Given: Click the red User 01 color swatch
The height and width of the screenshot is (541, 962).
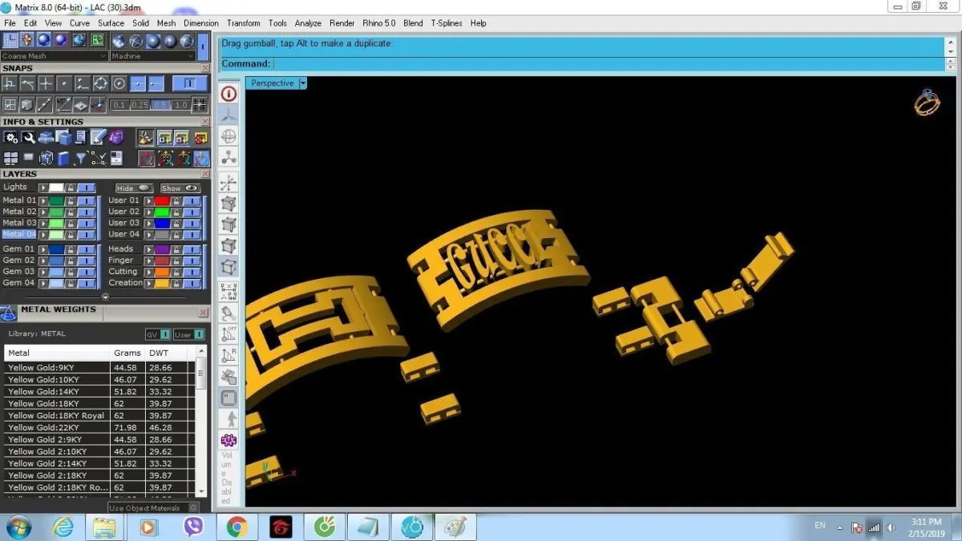Looking at the screenshot, I should pyautogui.click(x=162, y=201).
